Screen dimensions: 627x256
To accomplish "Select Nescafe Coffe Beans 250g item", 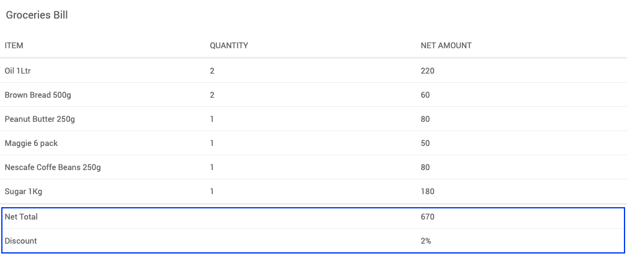I will pyautogui.click(x=53, y=168).
